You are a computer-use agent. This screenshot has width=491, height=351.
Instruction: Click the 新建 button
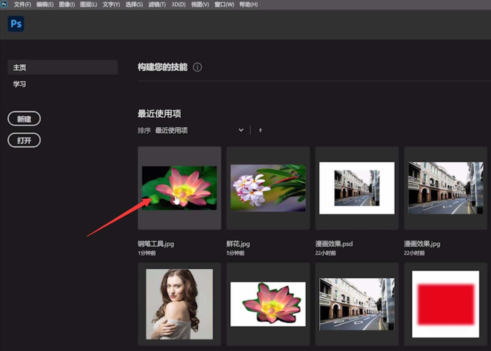tap(24, 119)
